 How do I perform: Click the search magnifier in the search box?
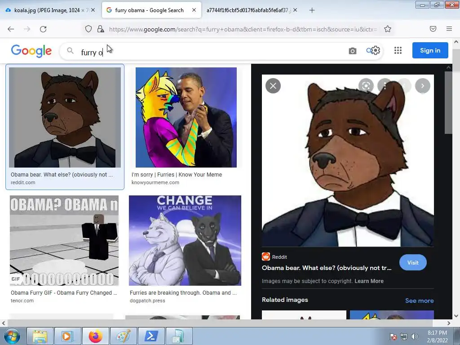(70, 51)
